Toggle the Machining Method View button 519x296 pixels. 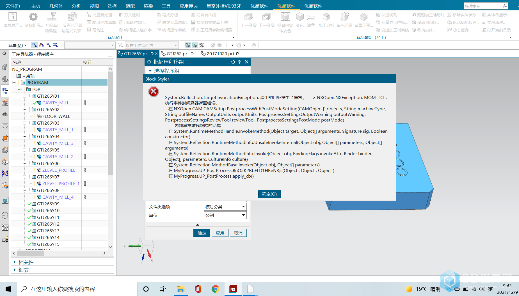coord(55,45)
